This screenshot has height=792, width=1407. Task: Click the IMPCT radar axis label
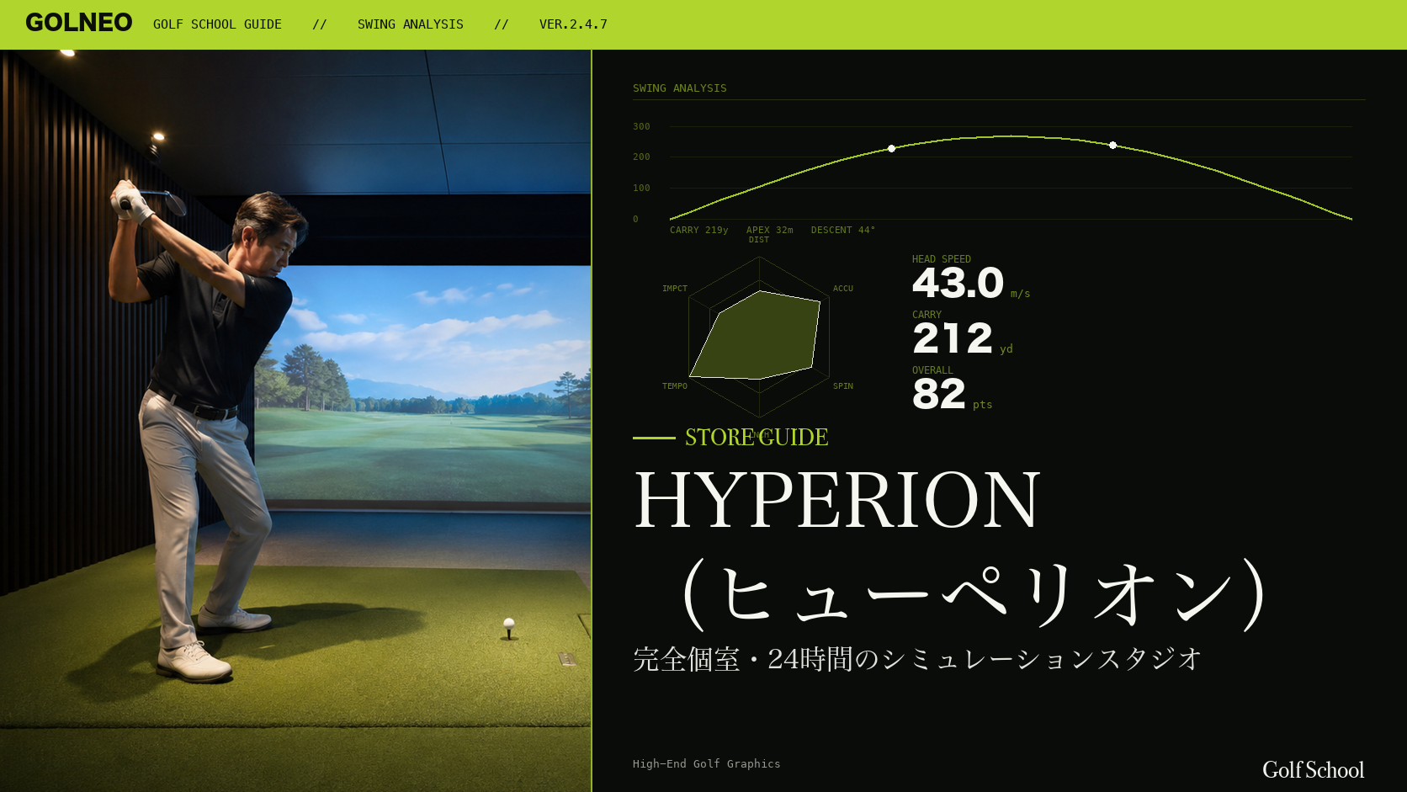pos(675,289)
